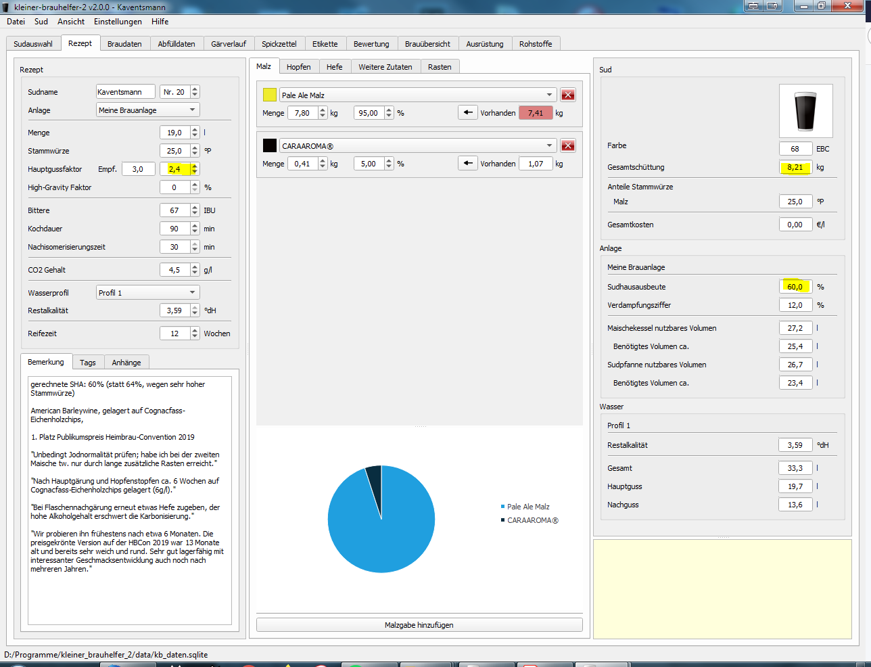
Task: Click Malzgabe hinzufügen button
Action: (419, 625)
